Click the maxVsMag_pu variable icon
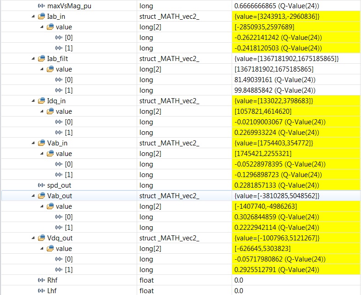The image size is (361, 295). 41,6
